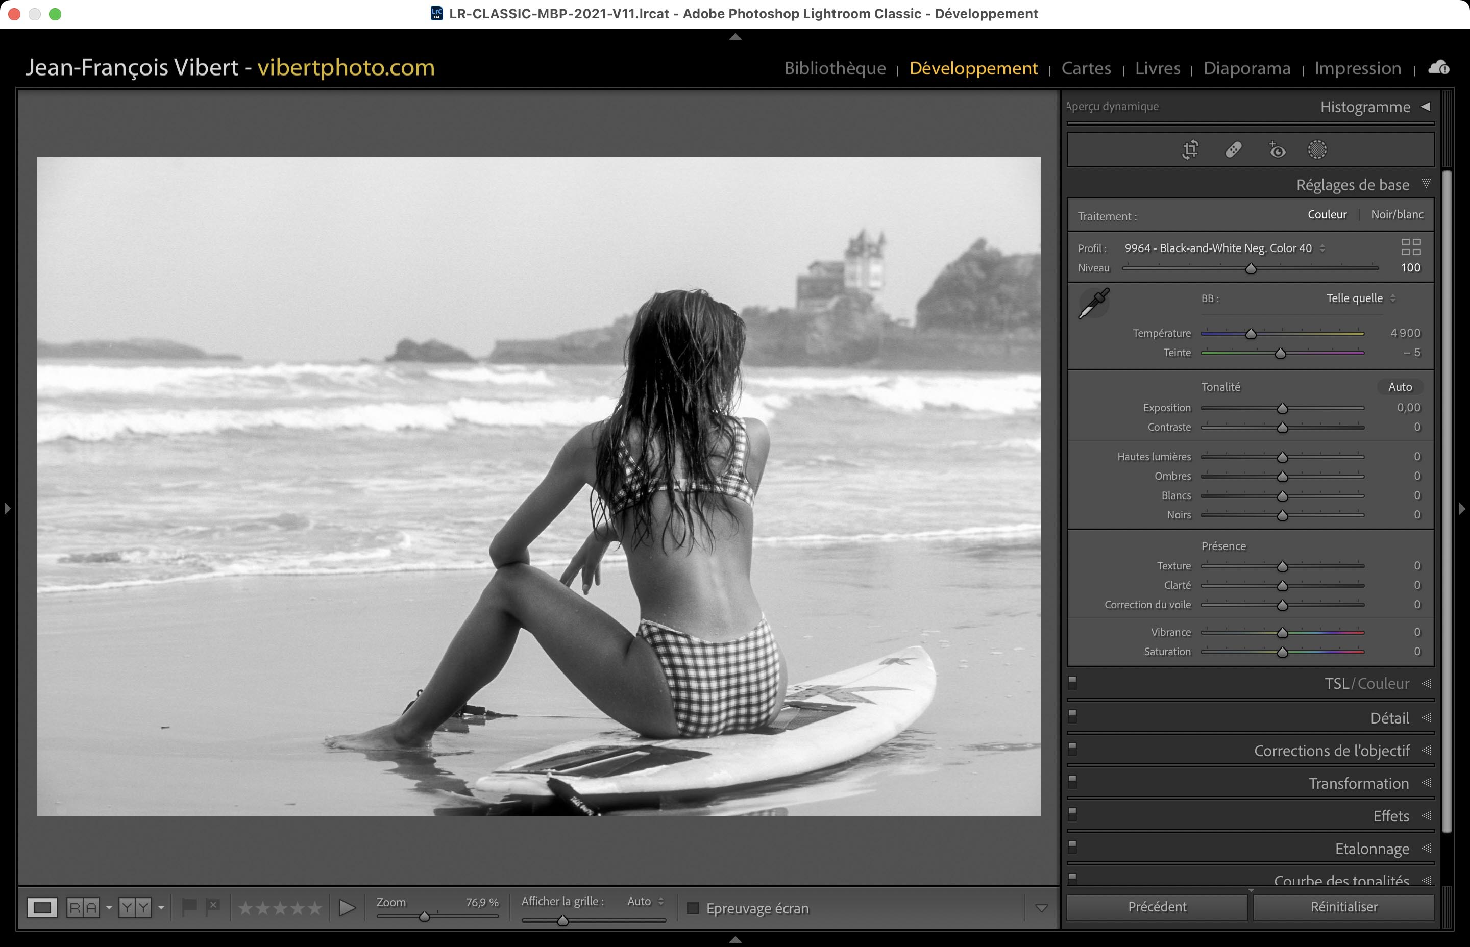Click the Réinitialiser button
This screenshot has height=947, width=1470.
coord(1343,906)
